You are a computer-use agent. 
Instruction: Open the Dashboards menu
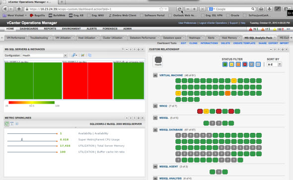click(x=29, y=29)
